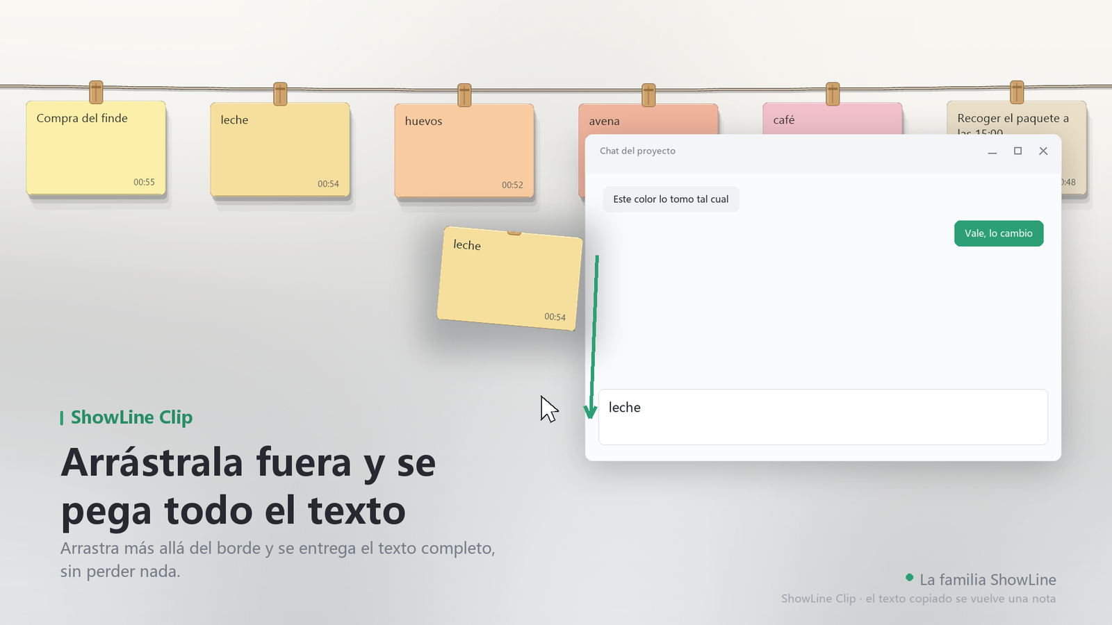
Task: Select the hanging 'leche' note on the line
Action: point(280,149)
